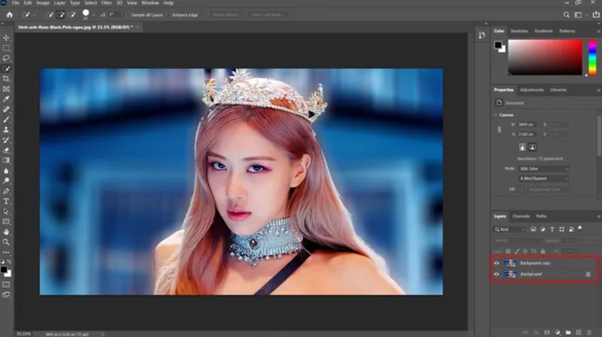The height and width of the screenshot is (337, 602).
Task: Select the Move tool
Action: tap(6, 38)
